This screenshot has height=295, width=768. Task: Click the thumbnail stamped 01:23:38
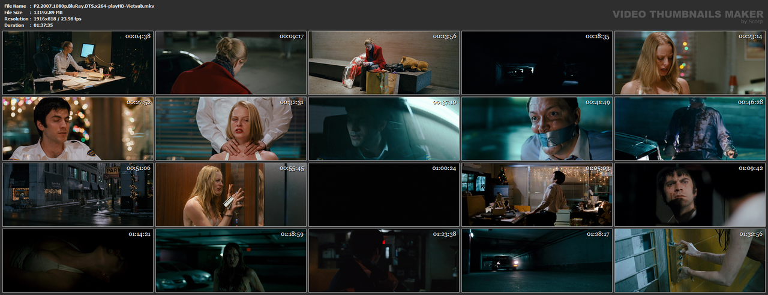click(384, 260)
